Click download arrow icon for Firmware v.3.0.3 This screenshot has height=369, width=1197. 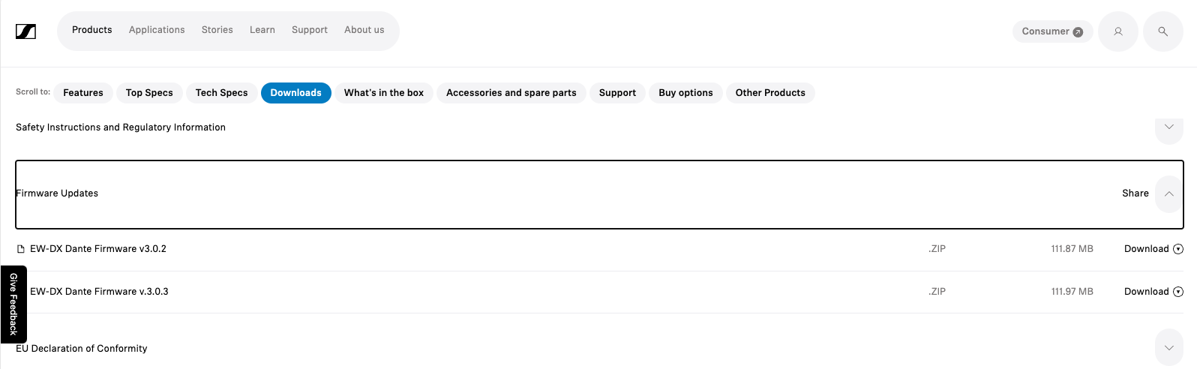pyautogui.click(x=1177, y=292)
